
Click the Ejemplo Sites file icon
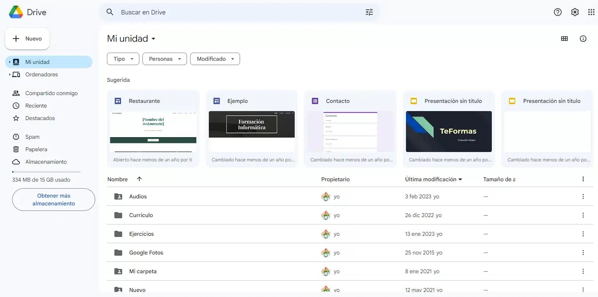click(x=217, y=101)
